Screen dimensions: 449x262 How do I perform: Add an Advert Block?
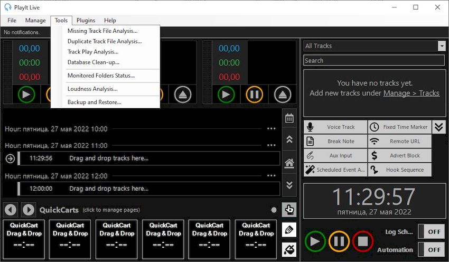[399, 155]
